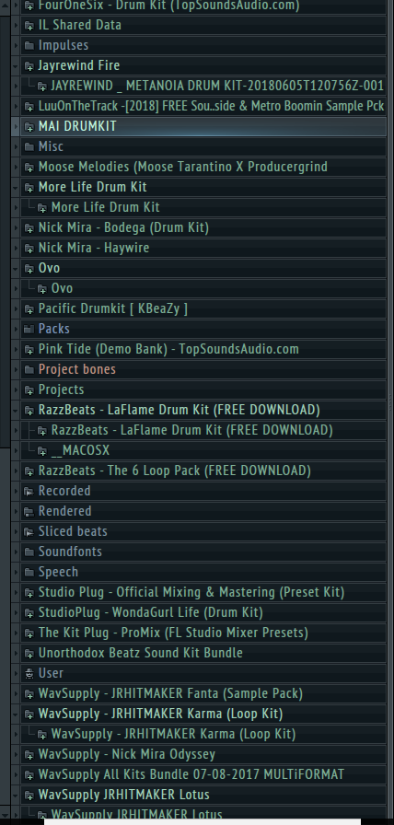The image size is (394, 825).
Task: Select the MAI DRUMKIT folder
Action: (x=203, y=126)
